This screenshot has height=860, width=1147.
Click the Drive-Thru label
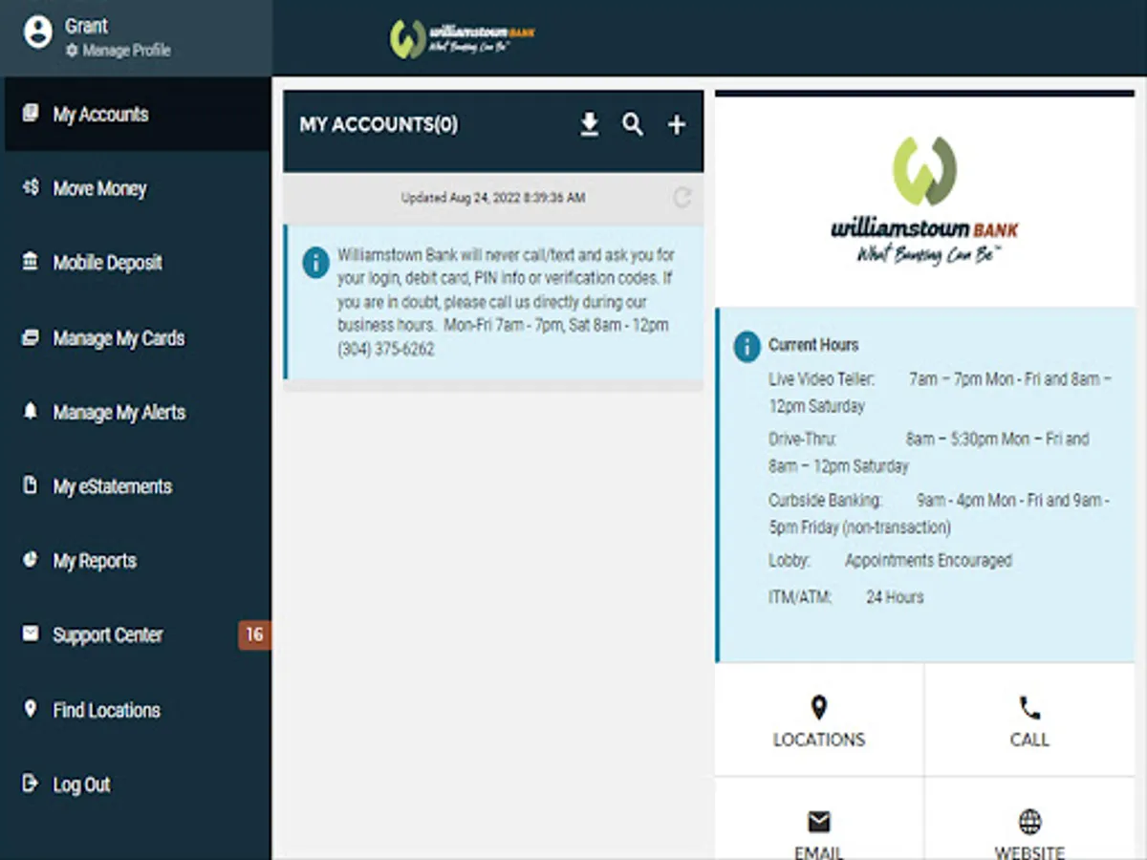pyautogui.click(x=803, y=440)
